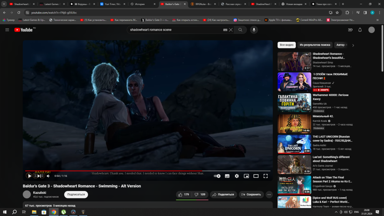Open the YouTube hamburger guide menu
This screenshot has width=384, height=216.
[7, 30]
